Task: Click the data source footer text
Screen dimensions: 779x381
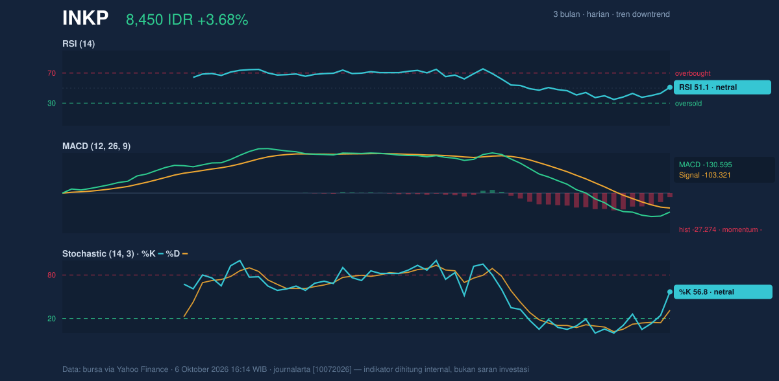Action: [x=295, y=369]
